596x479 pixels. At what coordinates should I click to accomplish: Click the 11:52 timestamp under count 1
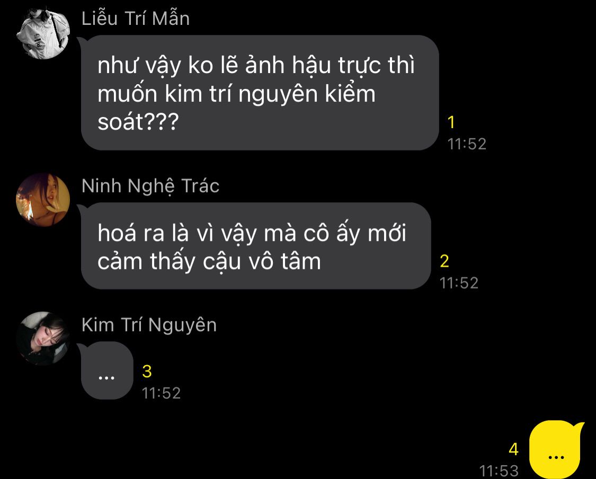pyautogui.click(x=467, y=144)
